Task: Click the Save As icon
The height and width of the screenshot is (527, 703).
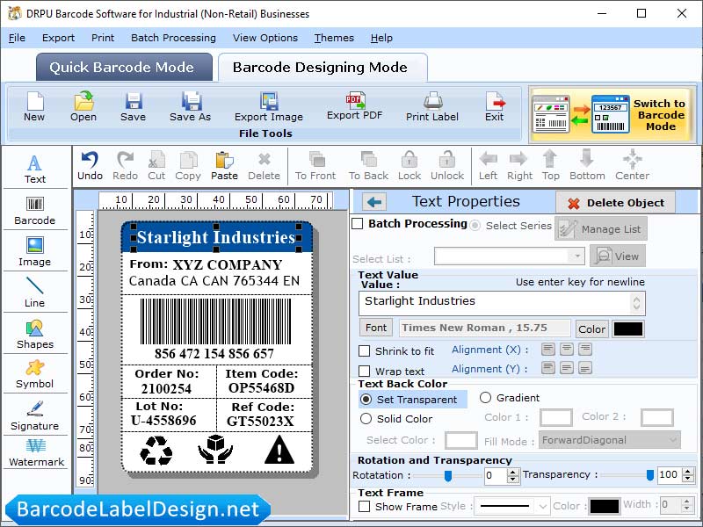Action: (x=191, y=101)
